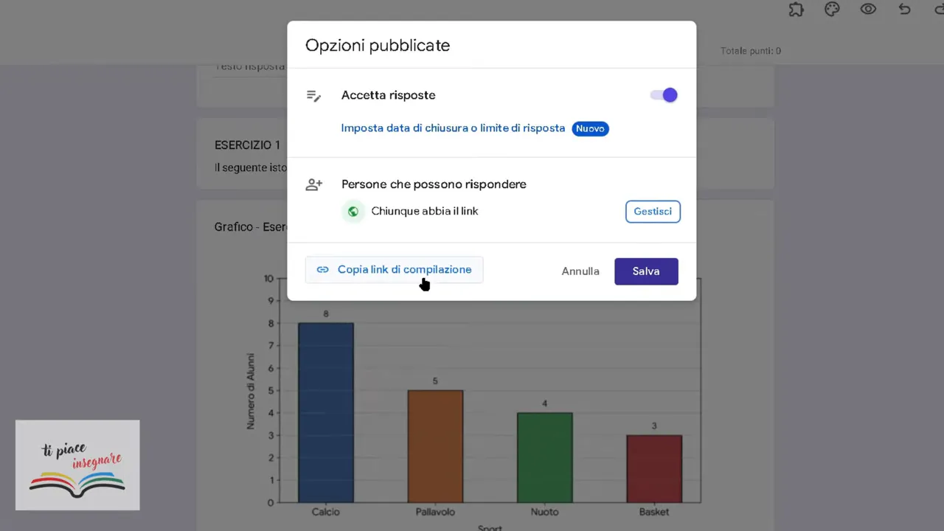Click the Totale punti: 0 label
The width and height of the screenshot is (944, 531).
point(751,51)
